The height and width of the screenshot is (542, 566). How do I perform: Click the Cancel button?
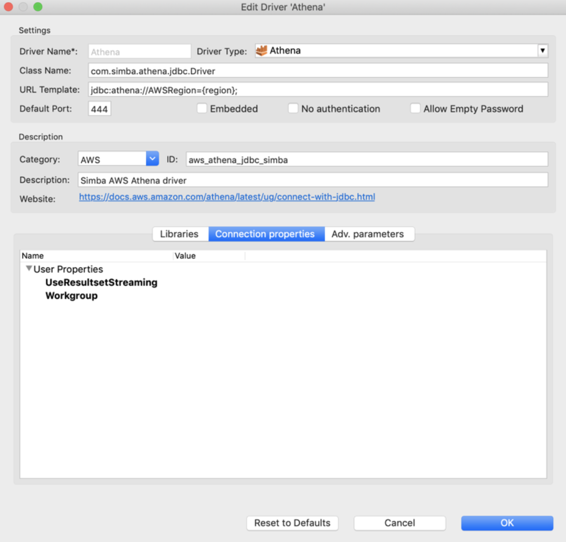(x=399, y=523)
